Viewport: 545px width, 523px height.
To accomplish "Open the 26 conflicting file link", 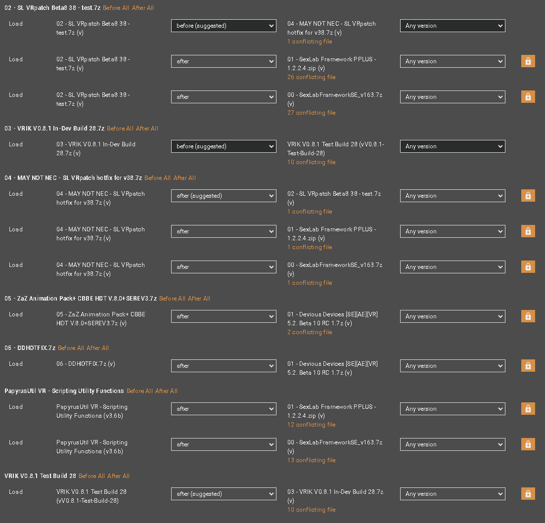I will pyautogui.click(x=311, y=77).
